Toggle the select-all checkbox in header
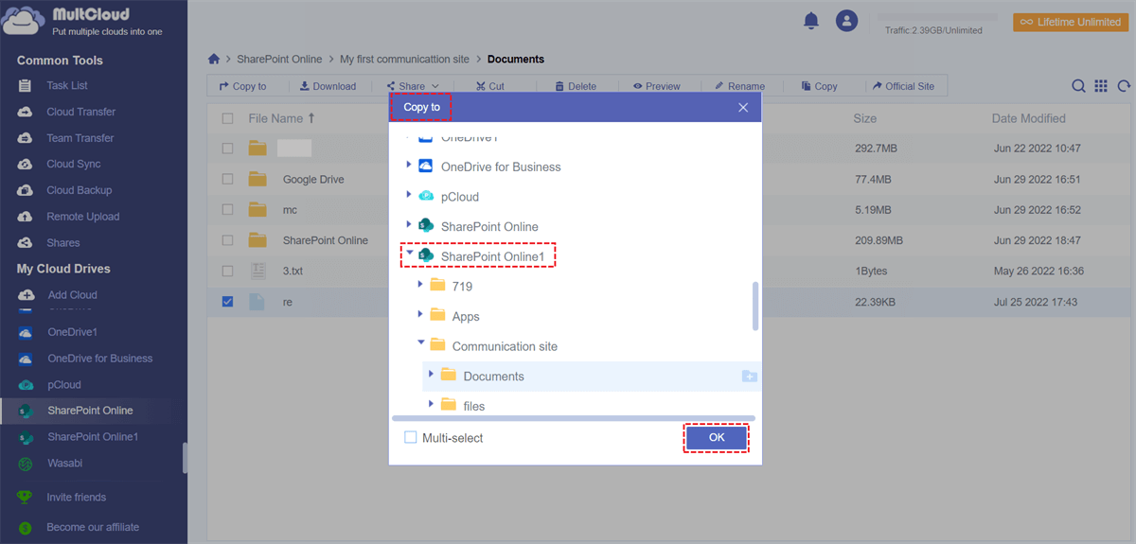The height and width of the screenshot is (544, 1136). coord(227,118)
